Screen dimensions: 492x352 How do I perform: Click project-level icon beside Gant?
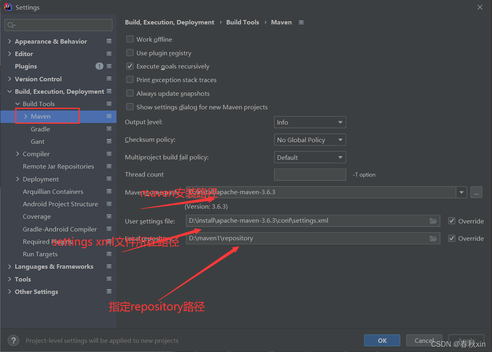pos(109,141)
